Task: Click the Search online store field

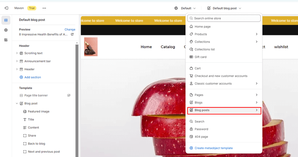Action: pyautogui.click(x=224, y=18)
